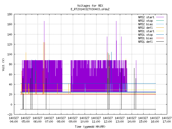Screen dimensions: 172x129
Task: Click the 140327 05:00 time tick label
Action: pos(26,120)
